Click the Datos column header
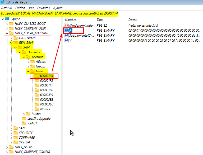Screen dimensions: 203x155 (133, 20)
